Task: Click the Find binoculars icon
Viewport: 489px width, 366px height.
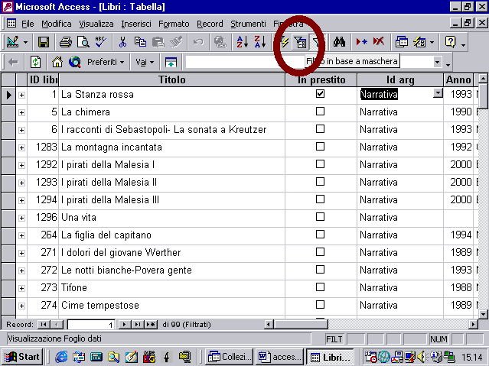Action: pyautogui.click(x=339, y=42)
